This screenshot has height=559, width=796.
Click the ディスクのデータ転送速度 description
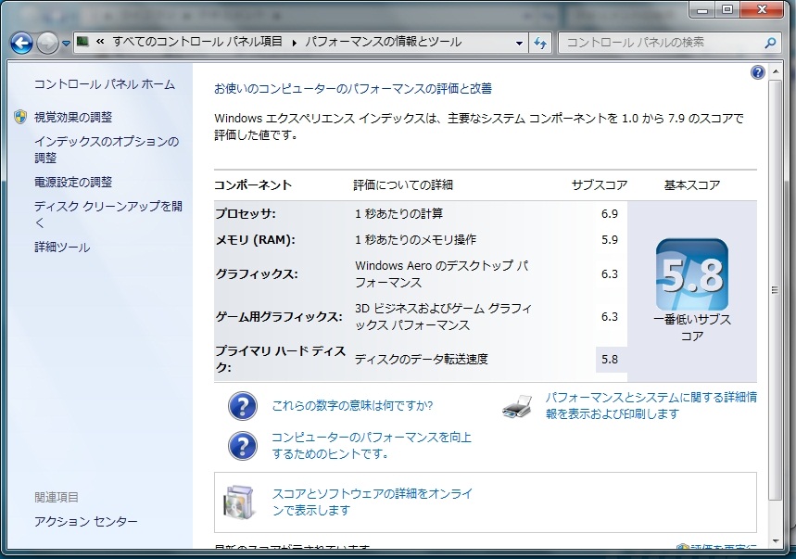pos(422,360)
